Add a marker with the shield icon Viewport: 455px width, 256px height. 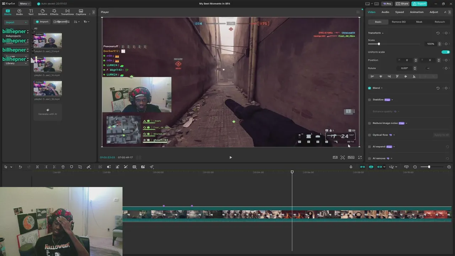coord(71,167)
